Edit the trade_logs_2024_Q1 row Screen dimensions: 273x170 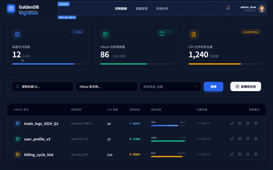coord(232,123)
